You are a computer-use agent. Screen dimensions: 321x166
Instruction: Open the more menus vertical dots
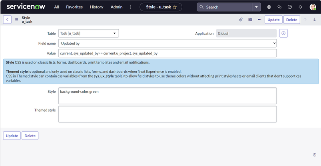pos(131,7)
